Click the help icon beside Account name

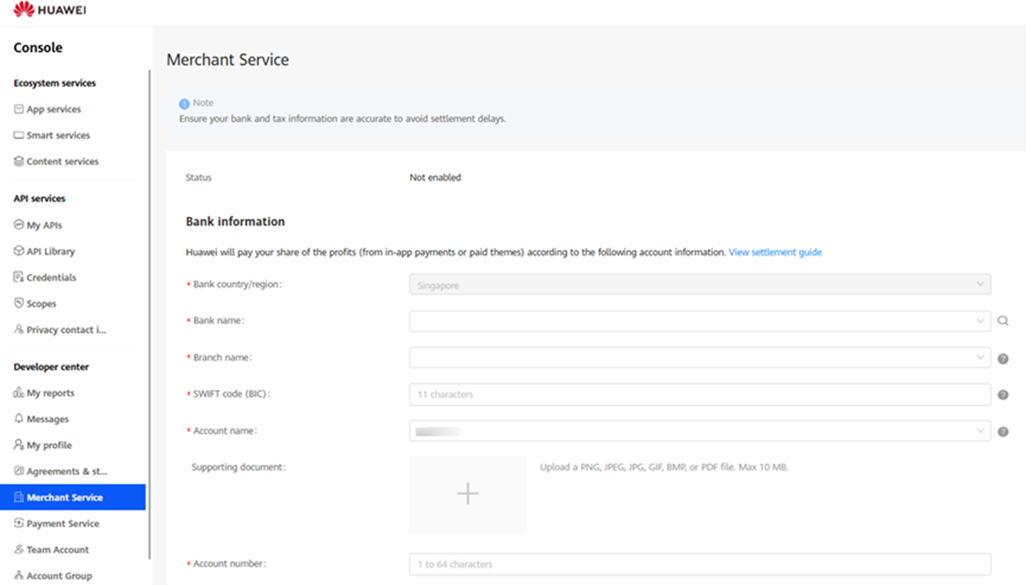[x=1002, y=432]
